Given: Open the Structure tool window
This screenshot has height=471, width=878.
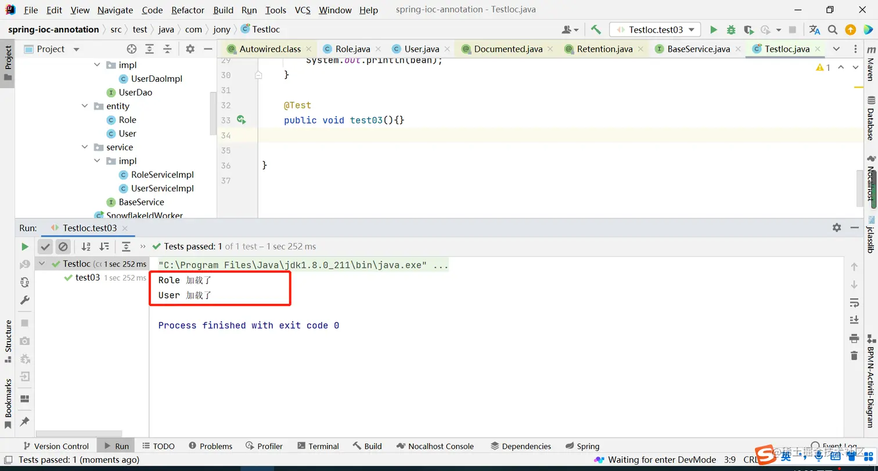Looking at the screenshot, I should [8, 342].
